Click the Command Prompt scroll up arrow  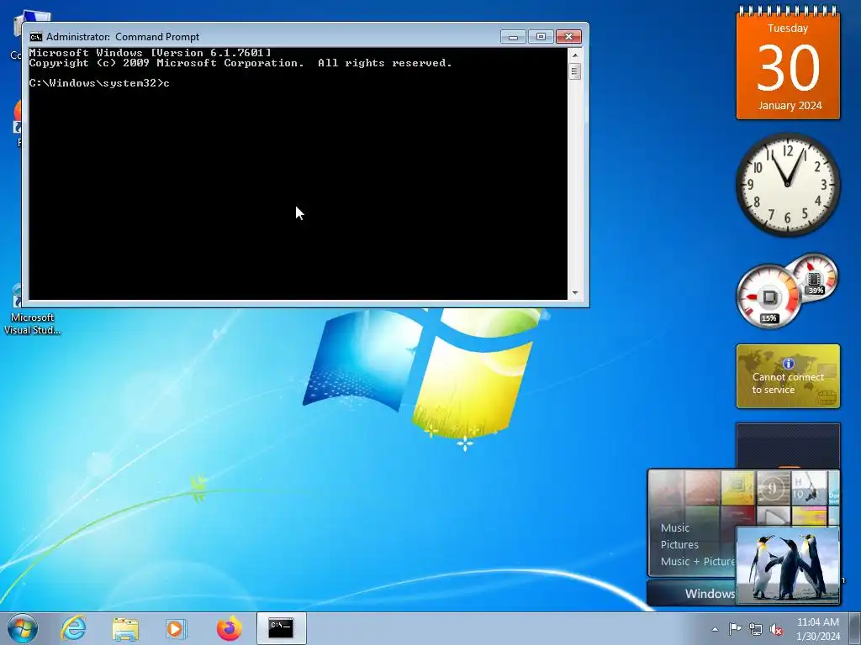pyautogui.click(x=575, y=55)
